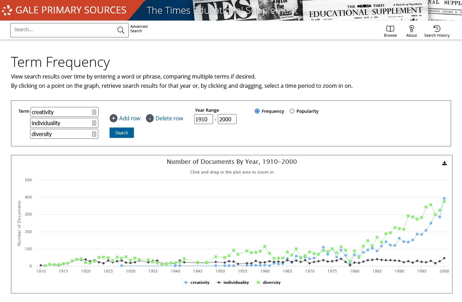Click the blue Search button
The height and width of the screenshot is (302, 462).
(x=122, y=133)
